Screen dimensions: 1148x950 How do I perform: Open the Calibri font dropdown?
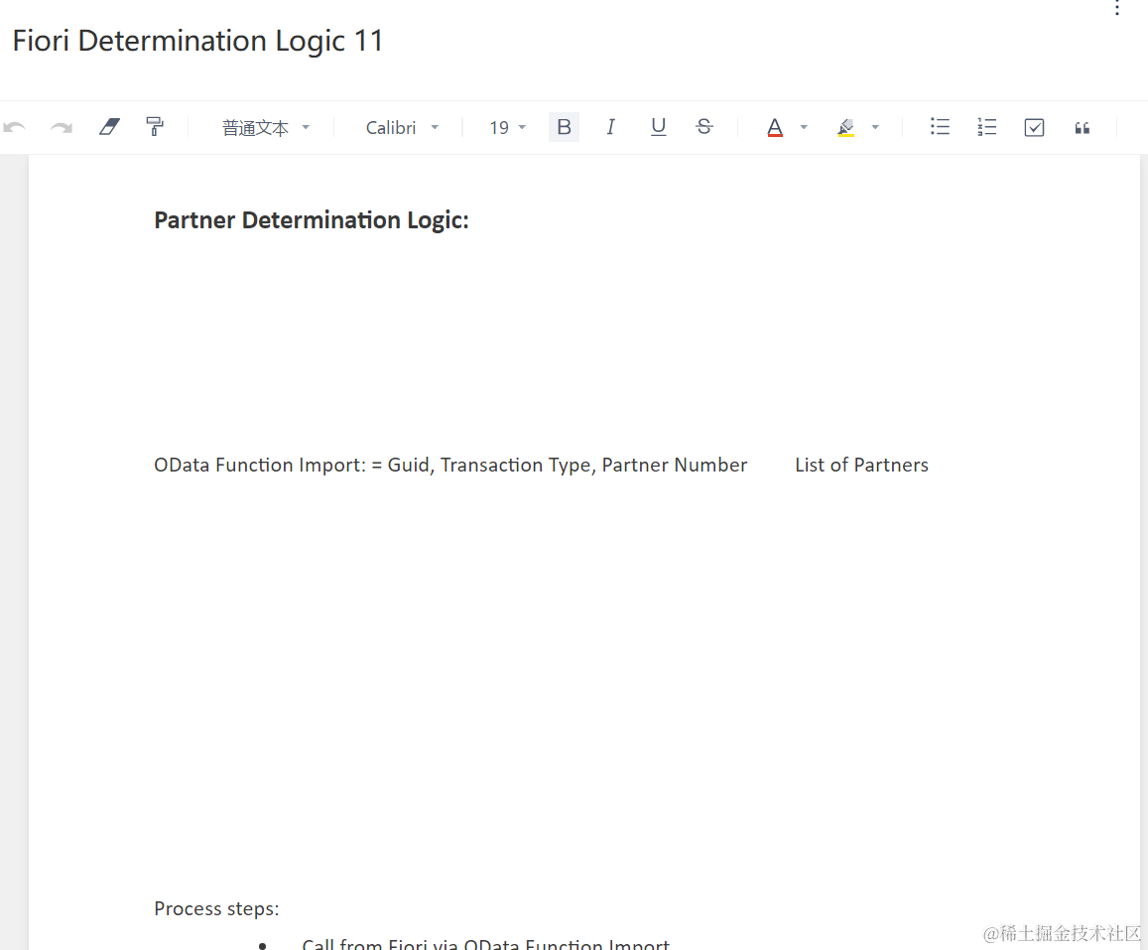tap(402, 127)
